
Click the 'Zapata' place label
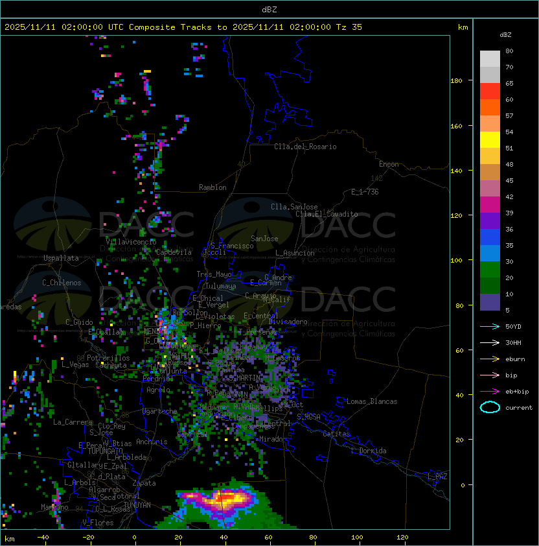pos(144,483)
